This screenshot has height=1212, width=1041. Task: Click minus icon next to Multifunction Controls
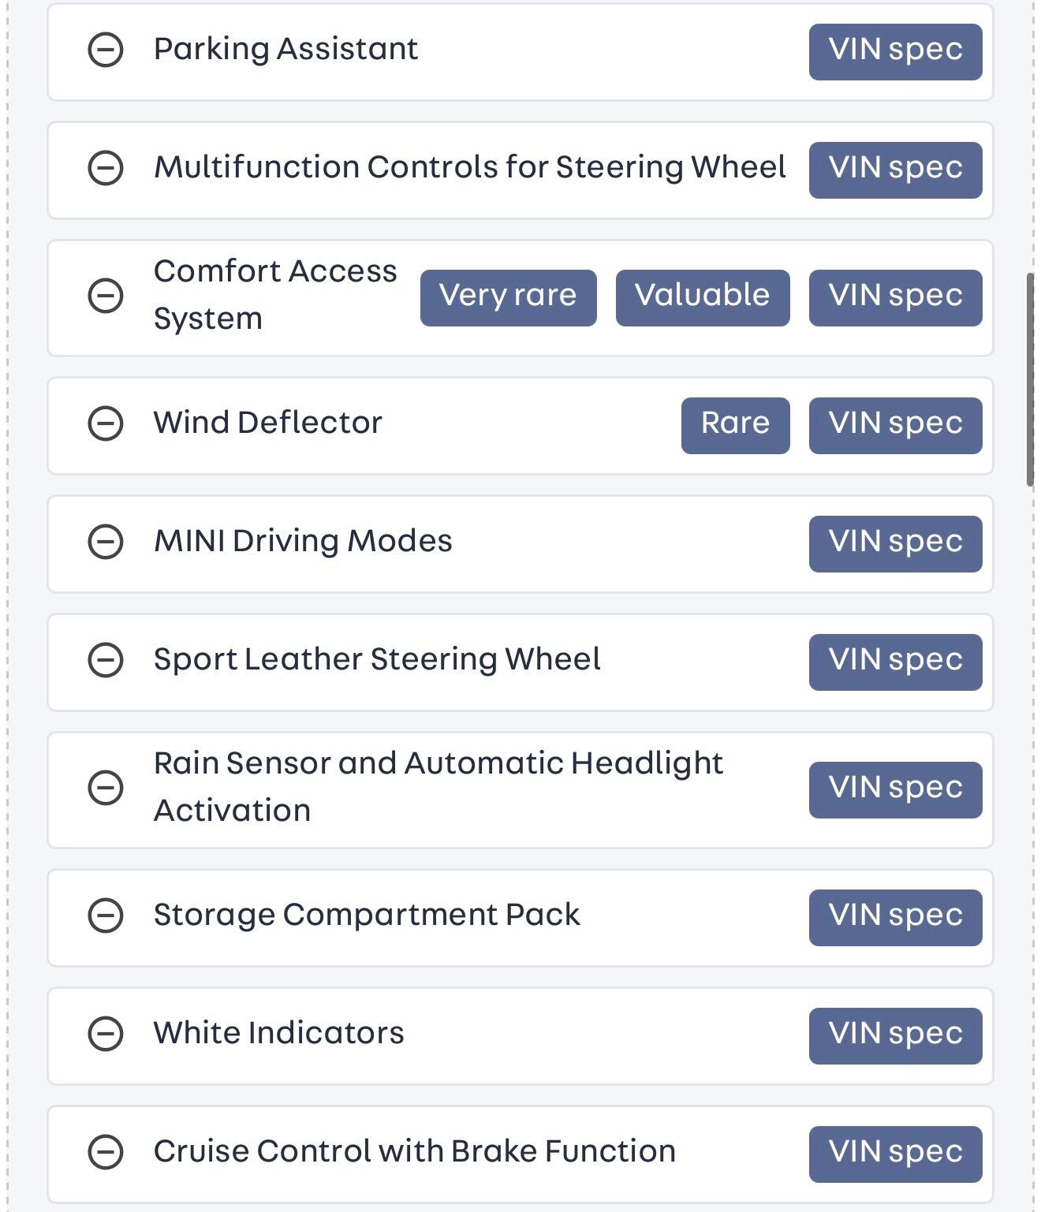[x=105, y=168]
